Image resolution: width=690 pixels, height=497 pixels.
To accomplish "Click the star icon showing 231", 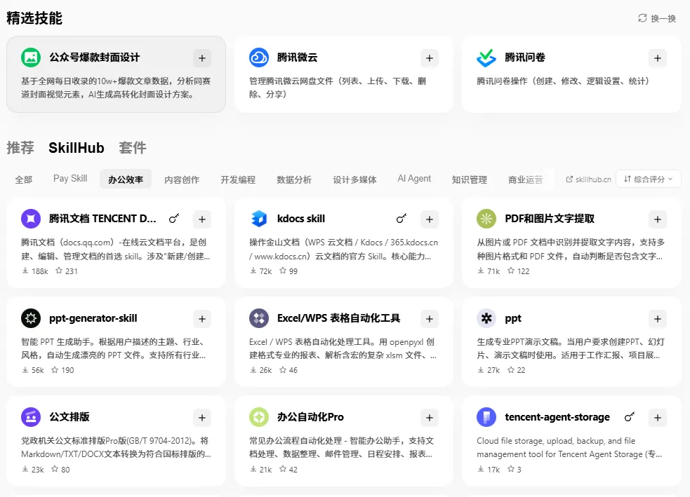I will pyautogui.click(x=59, y=271).
